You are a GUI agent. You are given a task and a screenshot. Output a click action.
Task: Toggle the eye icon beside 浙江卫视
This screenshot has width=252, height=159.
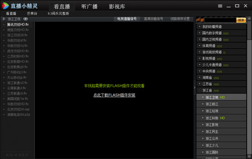(x=26, y=19)
